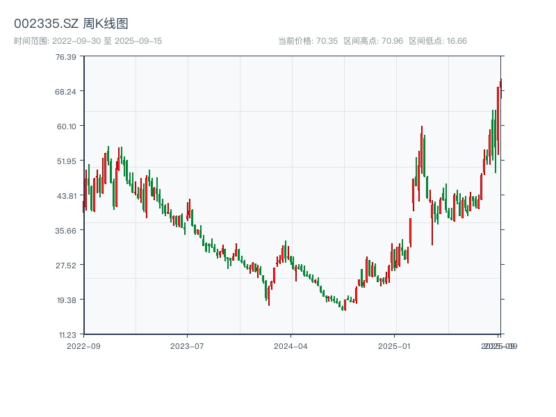Select the 2023-07 x-axis date label
556x417 pixels.
(187, 345)
